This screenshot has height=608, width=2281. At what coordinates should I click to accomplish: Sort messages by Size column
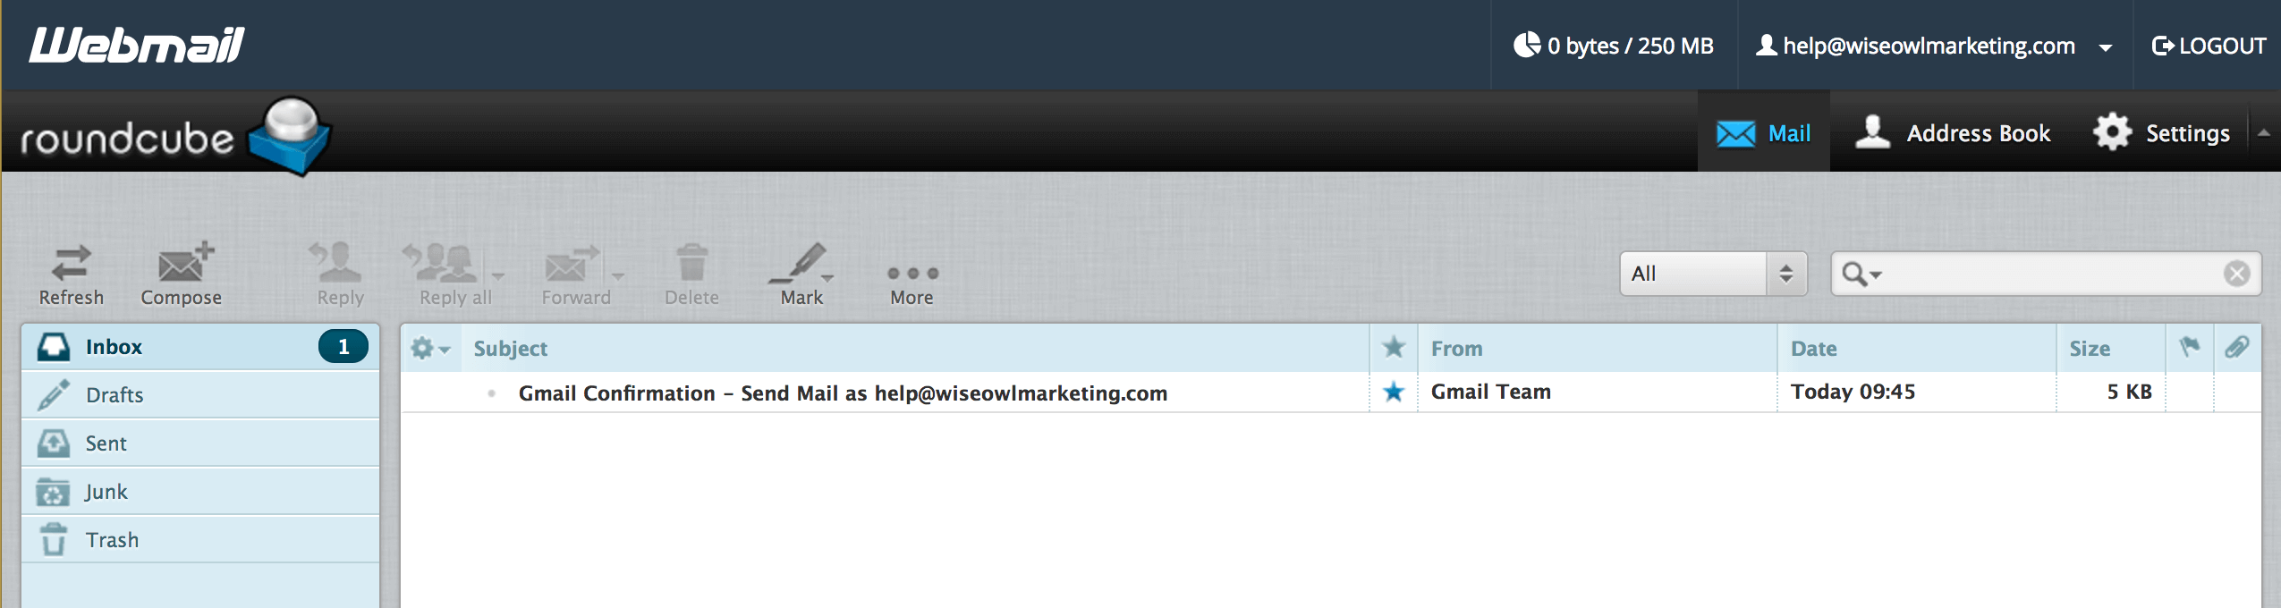(x=2090, y=349)
